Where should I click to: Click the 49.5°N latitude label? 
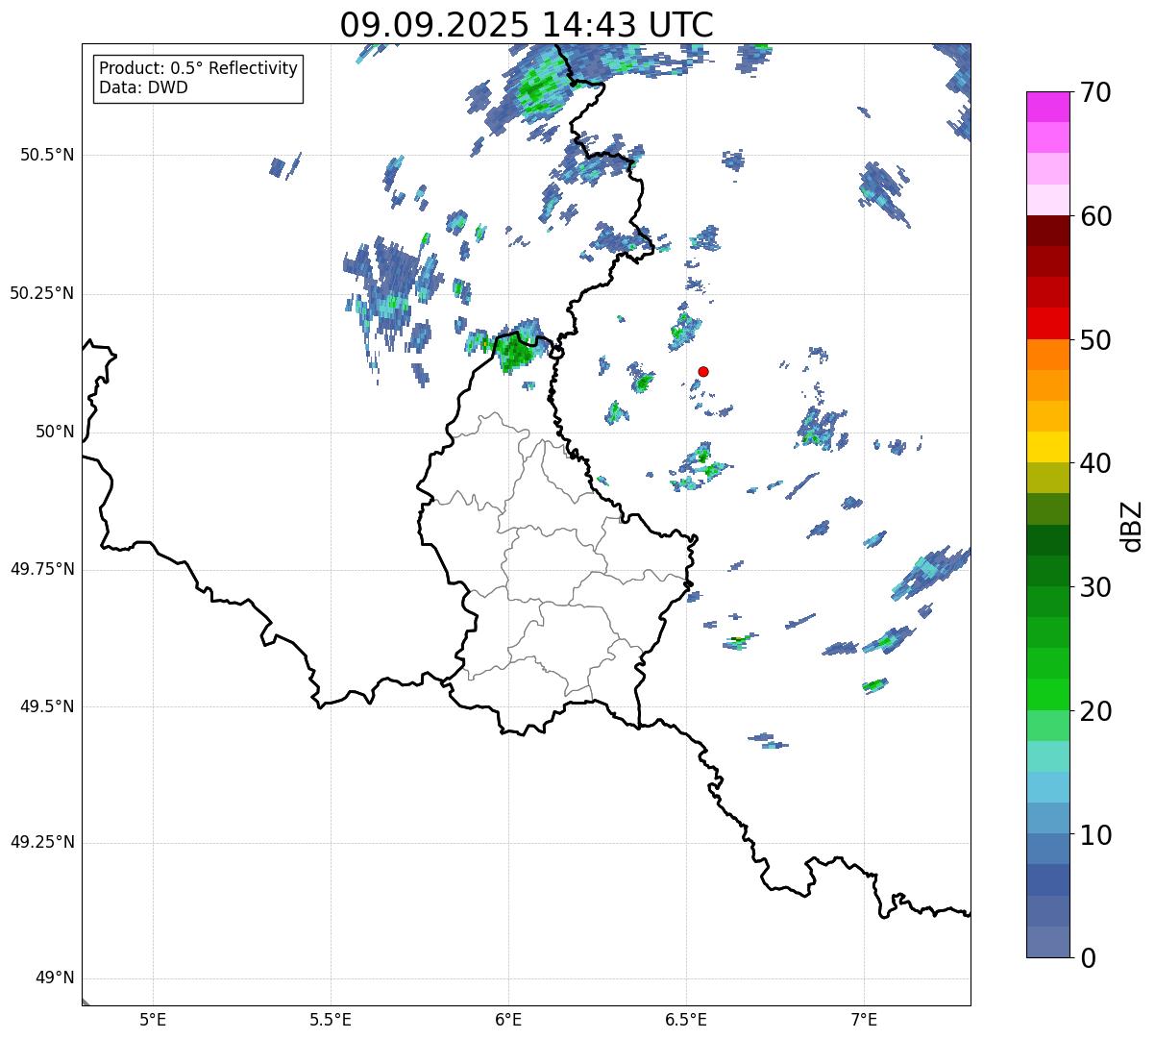point(47,706)
